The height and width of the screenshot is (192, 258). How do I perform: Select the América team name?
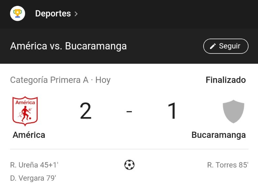pos(29,135)
